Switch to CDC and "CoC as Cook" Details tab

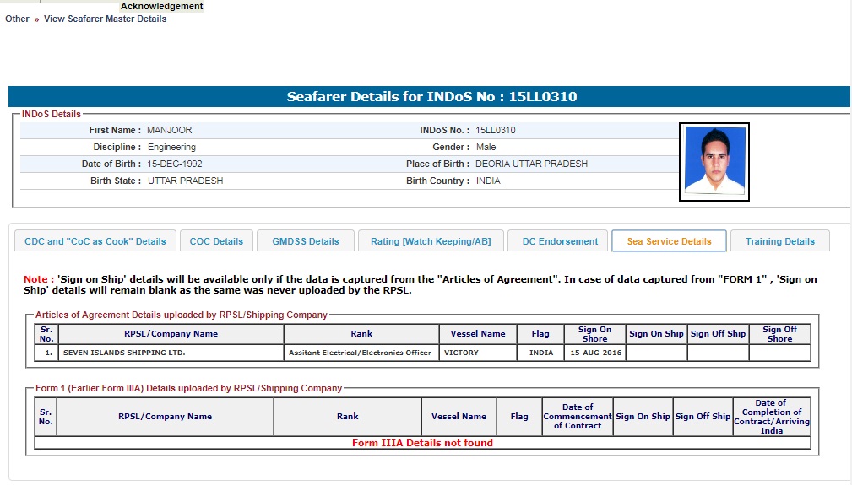pos(95,241)
